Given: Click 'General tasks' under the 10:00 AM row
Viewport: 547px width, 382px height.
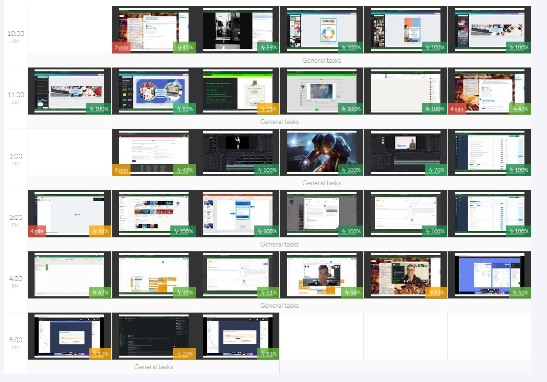Looking at the screenshot, I should [321, 60].
